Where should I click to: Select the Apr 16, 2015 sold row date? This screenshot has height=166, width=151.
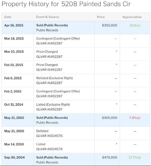point(14,25)
